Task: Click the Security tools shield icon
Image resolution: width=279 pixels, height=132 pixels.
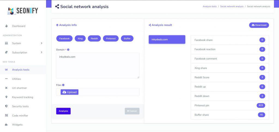Action: pyautogui.click(x=7, y=106)
